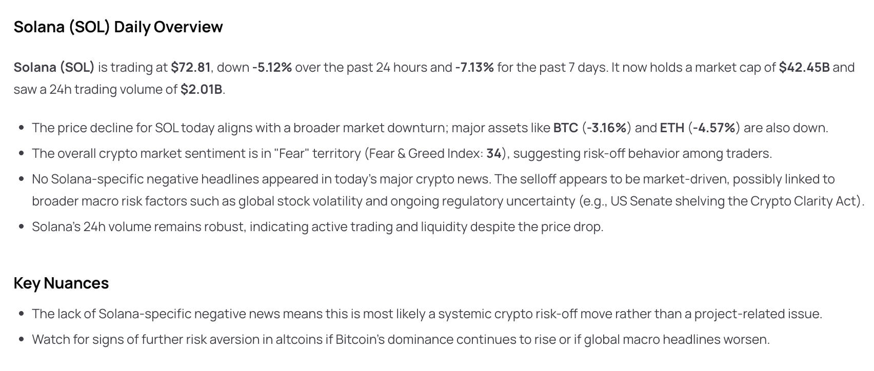
Task: Click the bullet about Bitcoin's dominance rising
Action: click(401, 339)
